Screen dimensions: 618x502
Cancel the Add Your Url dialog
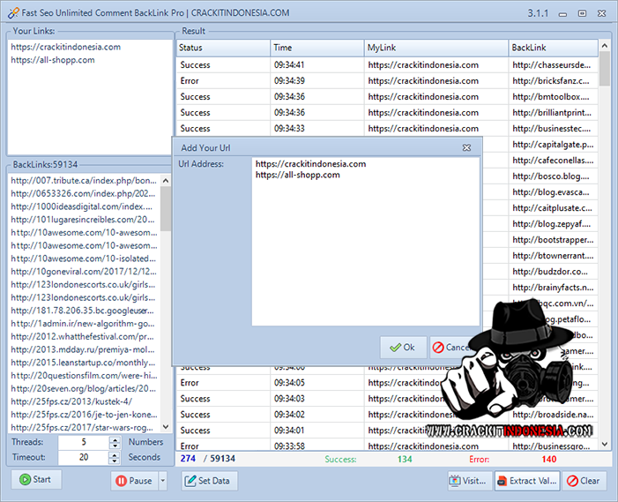pyautogui.click(x=450, y=348)
